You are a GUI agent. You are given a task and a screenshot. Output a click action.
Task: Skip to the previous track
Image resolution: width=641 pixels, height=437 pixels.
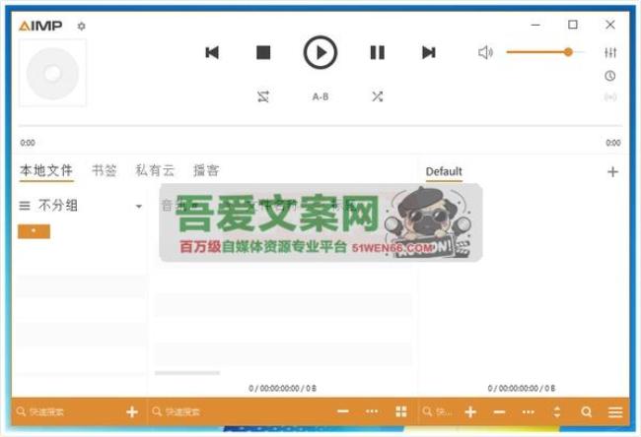pyautogui.click(x=212, y=52)
